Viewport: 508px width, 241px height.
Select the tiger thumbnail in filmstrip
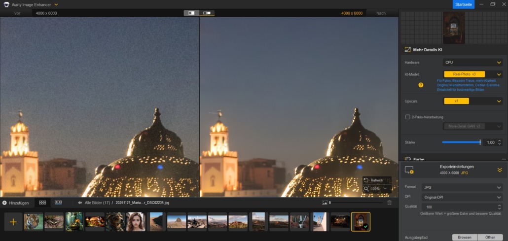34,222
